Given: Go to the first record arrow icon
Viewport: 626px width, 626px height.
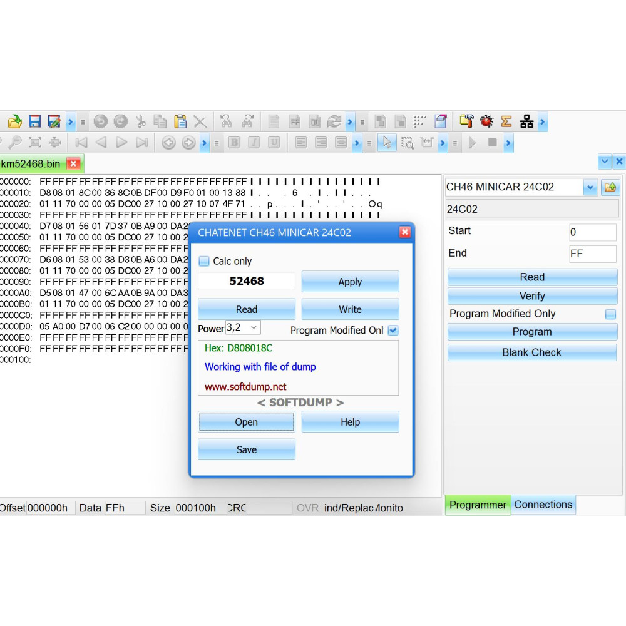Looking at the screenshot, I should [81, 143].
